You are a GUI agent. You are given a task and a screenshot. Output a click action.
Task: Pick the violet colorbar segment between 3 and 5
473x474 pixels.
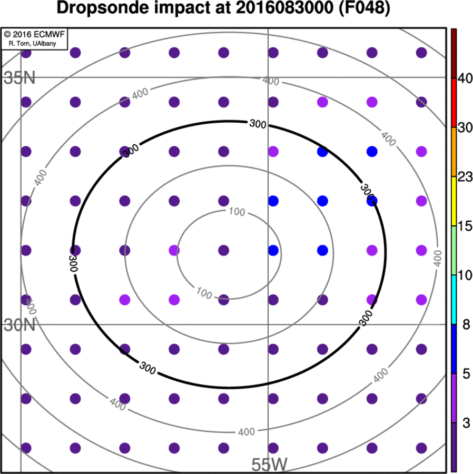pyautogui.click(x=454, y=399)
